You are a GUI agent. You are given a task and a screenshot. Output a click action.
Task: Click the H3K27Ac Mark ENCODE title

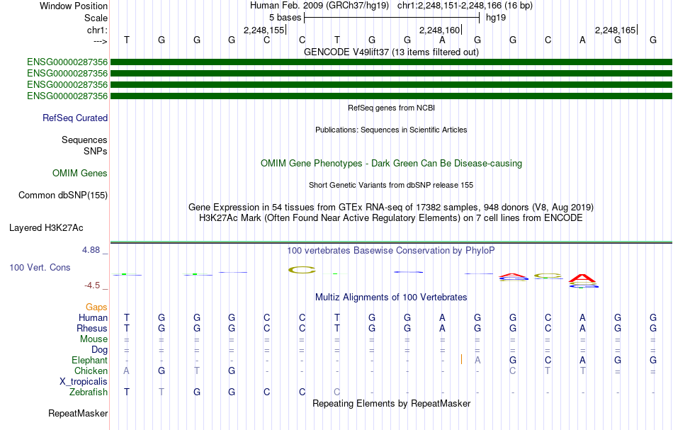391,218
